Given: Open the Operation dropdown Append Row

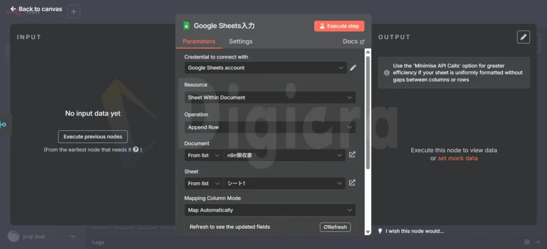Looking at the screenshot, I should 270,128.
